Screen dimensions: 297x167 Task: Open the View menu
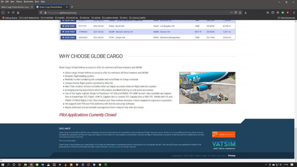(x=12, y=1)
